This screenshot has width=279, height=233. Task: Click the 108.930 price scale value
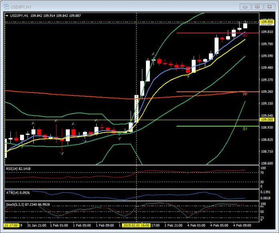[x=267, y=127]
